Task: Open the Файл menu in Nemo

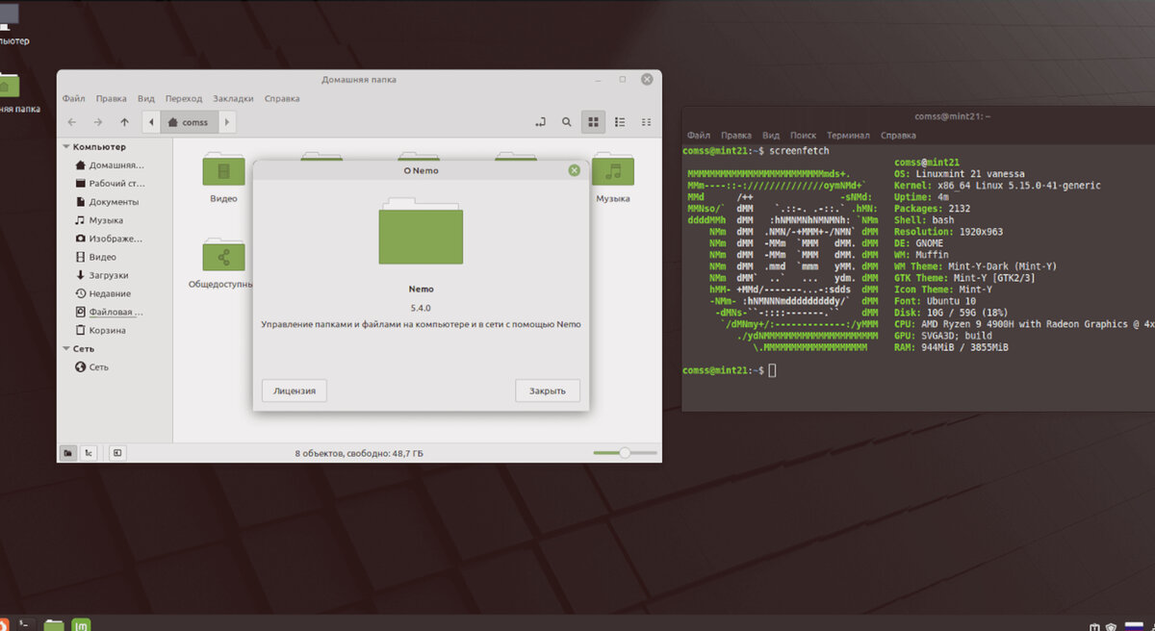Action: coord(74,98)
